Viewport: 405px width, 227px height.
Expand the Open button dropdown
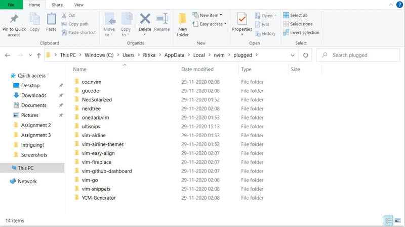(275, 16)
